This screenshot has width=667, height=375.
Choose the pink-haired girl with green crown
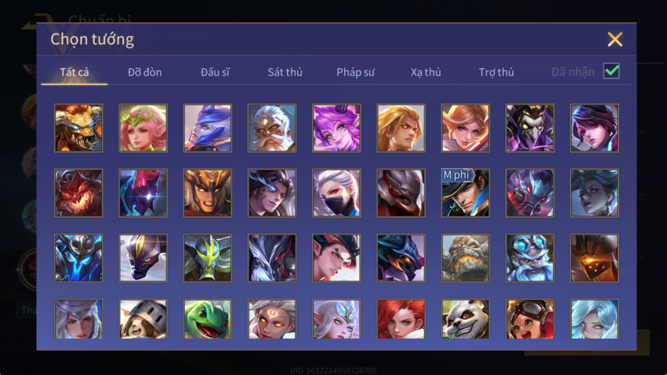pyautogui.click(x=143, y=128)
